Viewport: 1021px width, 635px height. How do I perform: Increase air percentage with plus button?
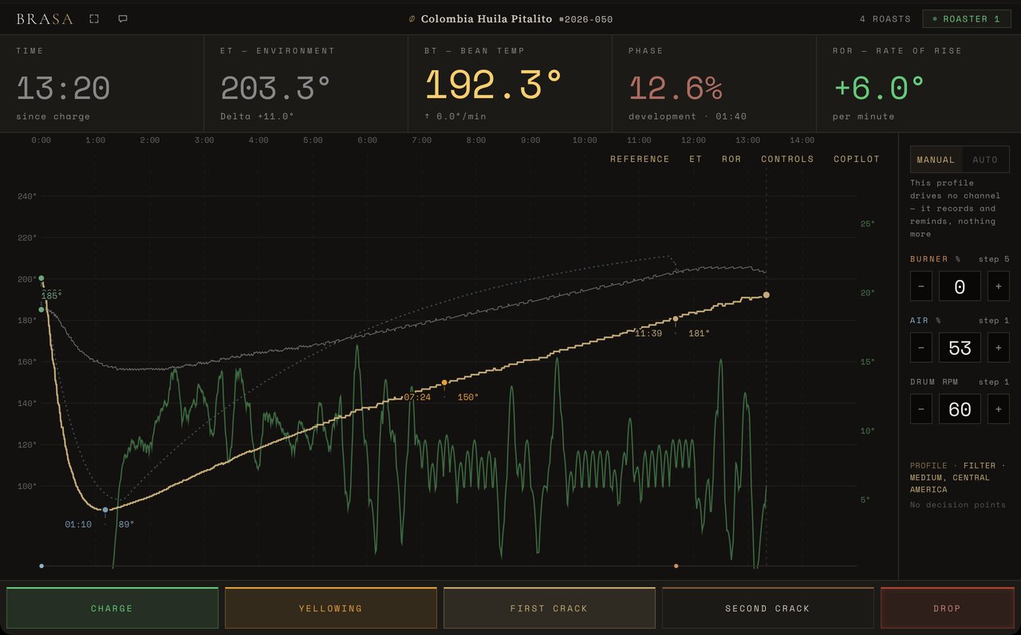[x=999, y=348]
